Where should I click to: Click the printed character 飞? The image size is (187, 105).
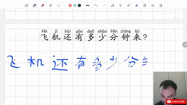(44, 37)
